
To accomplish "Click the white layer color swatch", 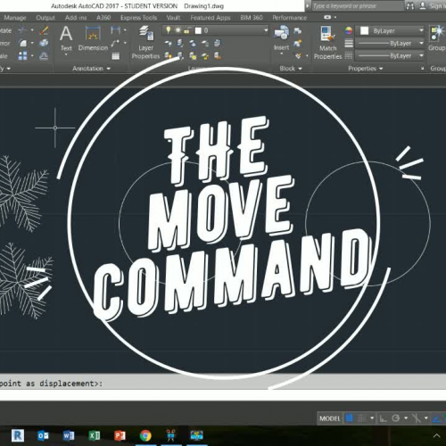I will (198, 30).
